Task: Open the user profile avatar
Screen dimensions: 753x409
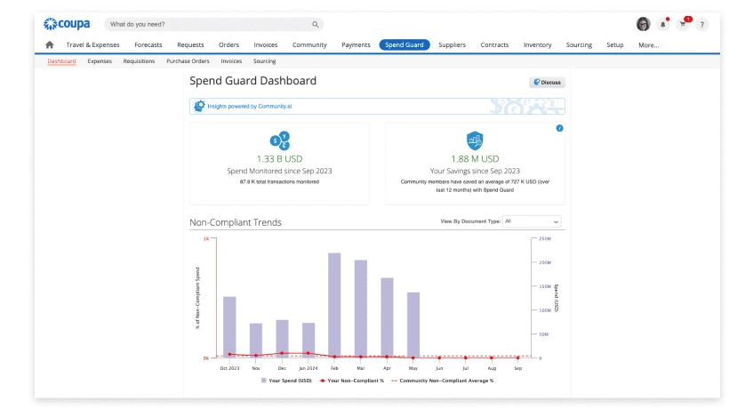Action: [643, 24]
